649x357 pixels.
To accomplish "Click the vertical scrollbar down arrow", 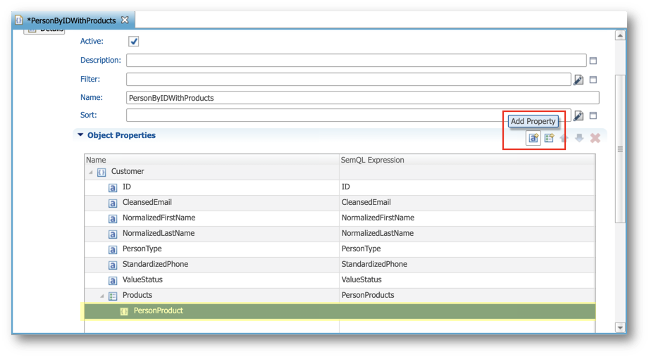I will coord(620,327).
